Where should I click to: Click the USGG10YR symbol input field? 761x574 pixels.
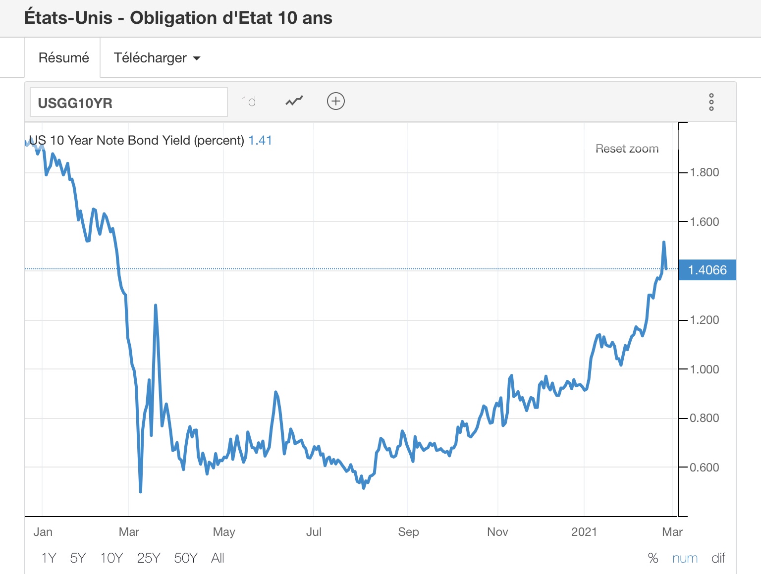128,103
